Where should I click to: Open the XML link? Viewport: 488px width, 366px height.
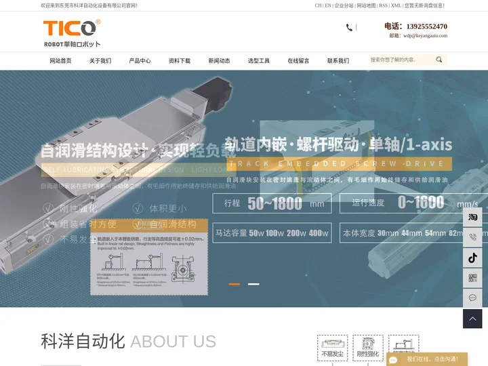(396, 5)
